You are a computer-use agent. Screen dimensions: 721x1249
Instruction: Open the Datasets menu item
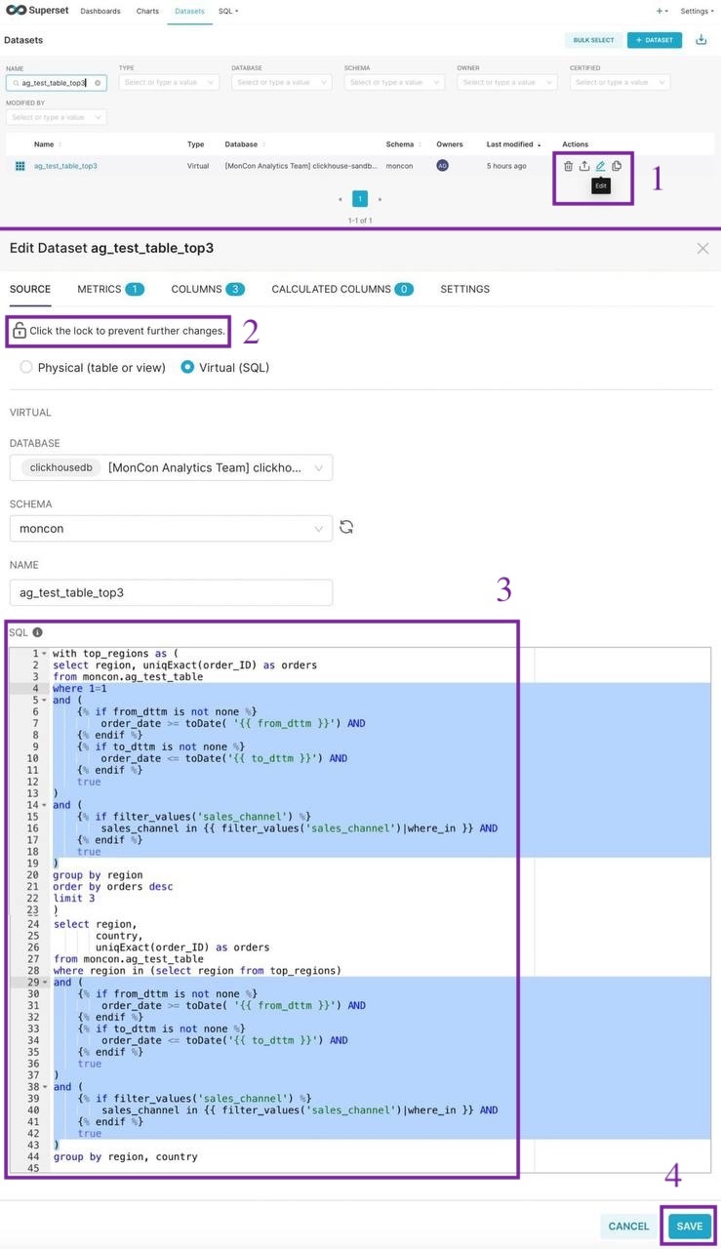pos(190,11)
